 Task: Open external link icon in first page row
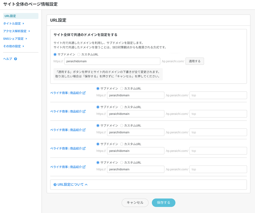pyautogui.click(x=84, y=93)
